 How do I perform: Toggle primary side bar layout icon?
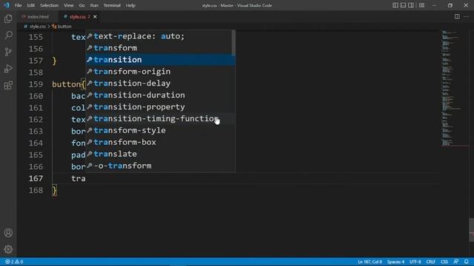click(395, 5)
